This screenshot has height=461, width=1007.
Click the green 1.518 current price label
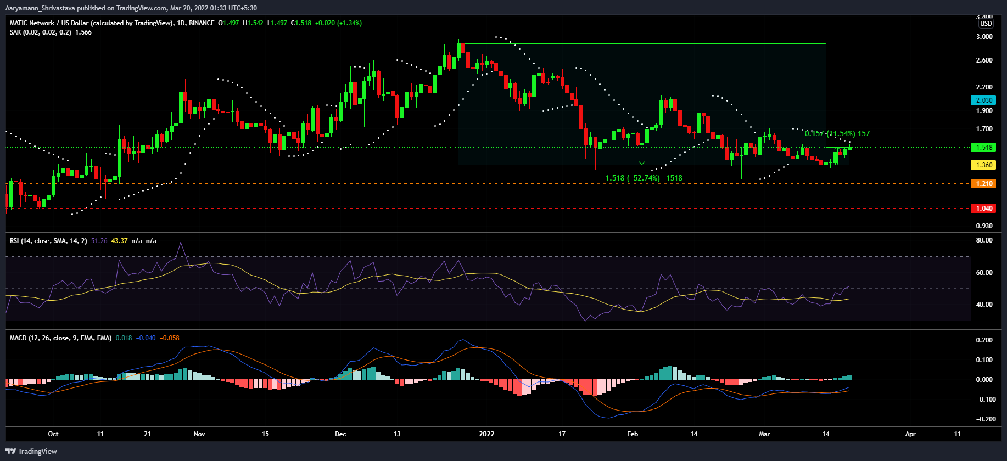pyautogui.click(x=983, y=148)
